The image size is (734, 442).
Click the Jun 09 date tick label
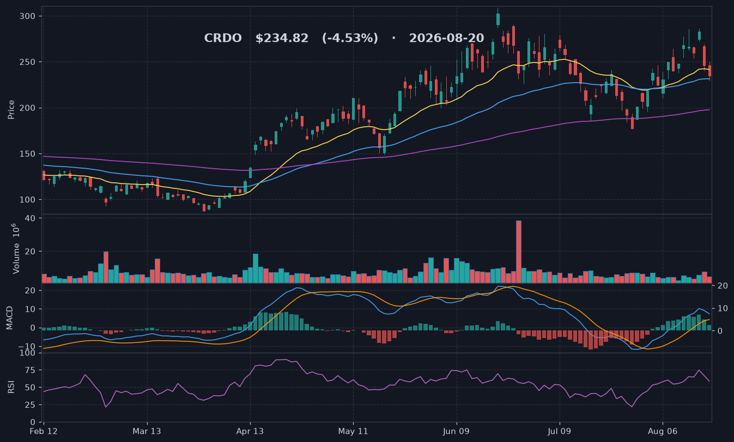[x=456, y=431]
